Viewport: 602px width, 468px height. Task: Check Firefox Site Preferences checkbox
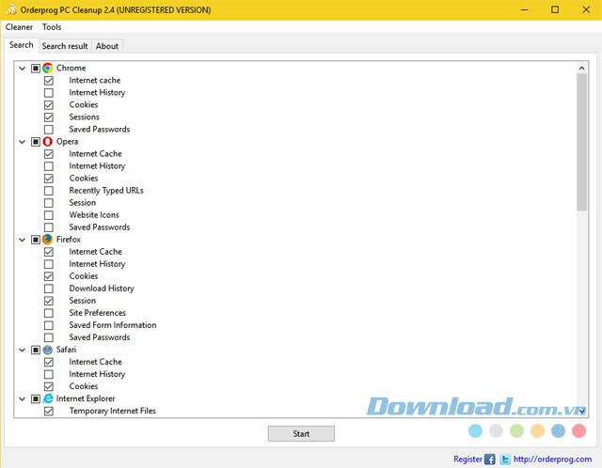49,313
